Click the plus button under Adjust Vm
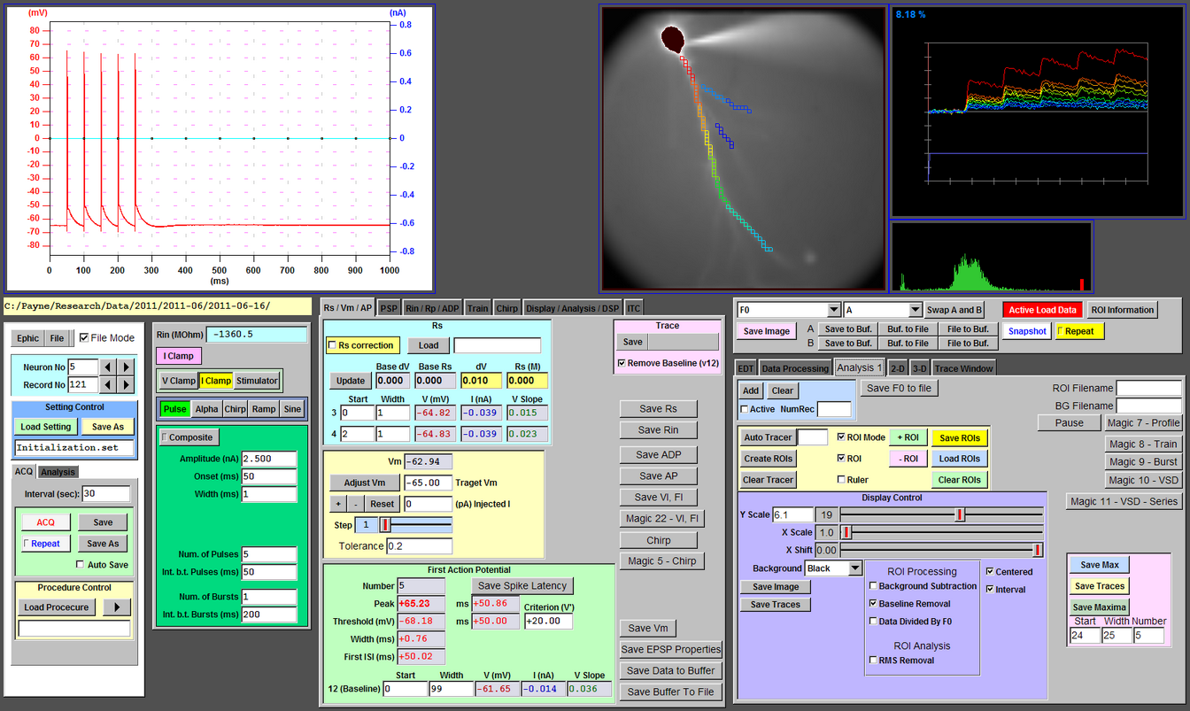 click(337, 503)
